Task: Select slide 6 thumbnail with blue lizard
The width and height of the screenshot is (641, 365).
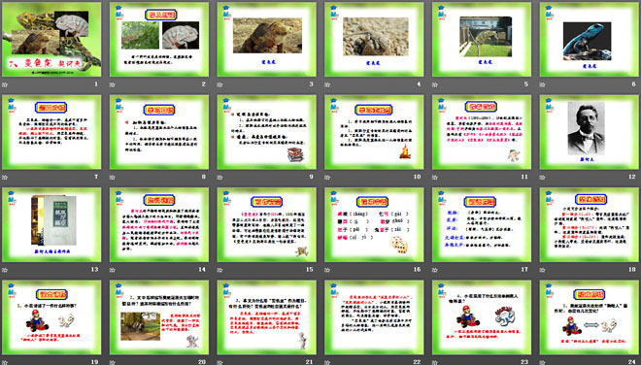Action: pos(590,39)
